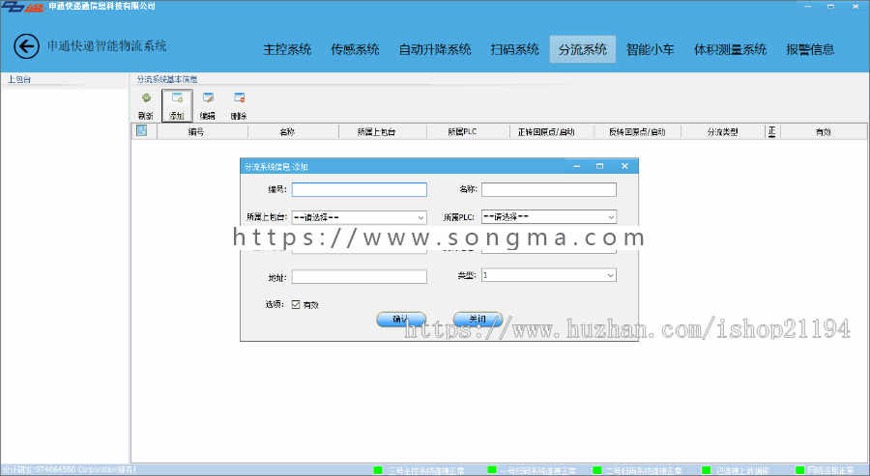Click the 有效 column header
Image resolution: width=870 pixels, height=476 pixels.
(824, 131)
